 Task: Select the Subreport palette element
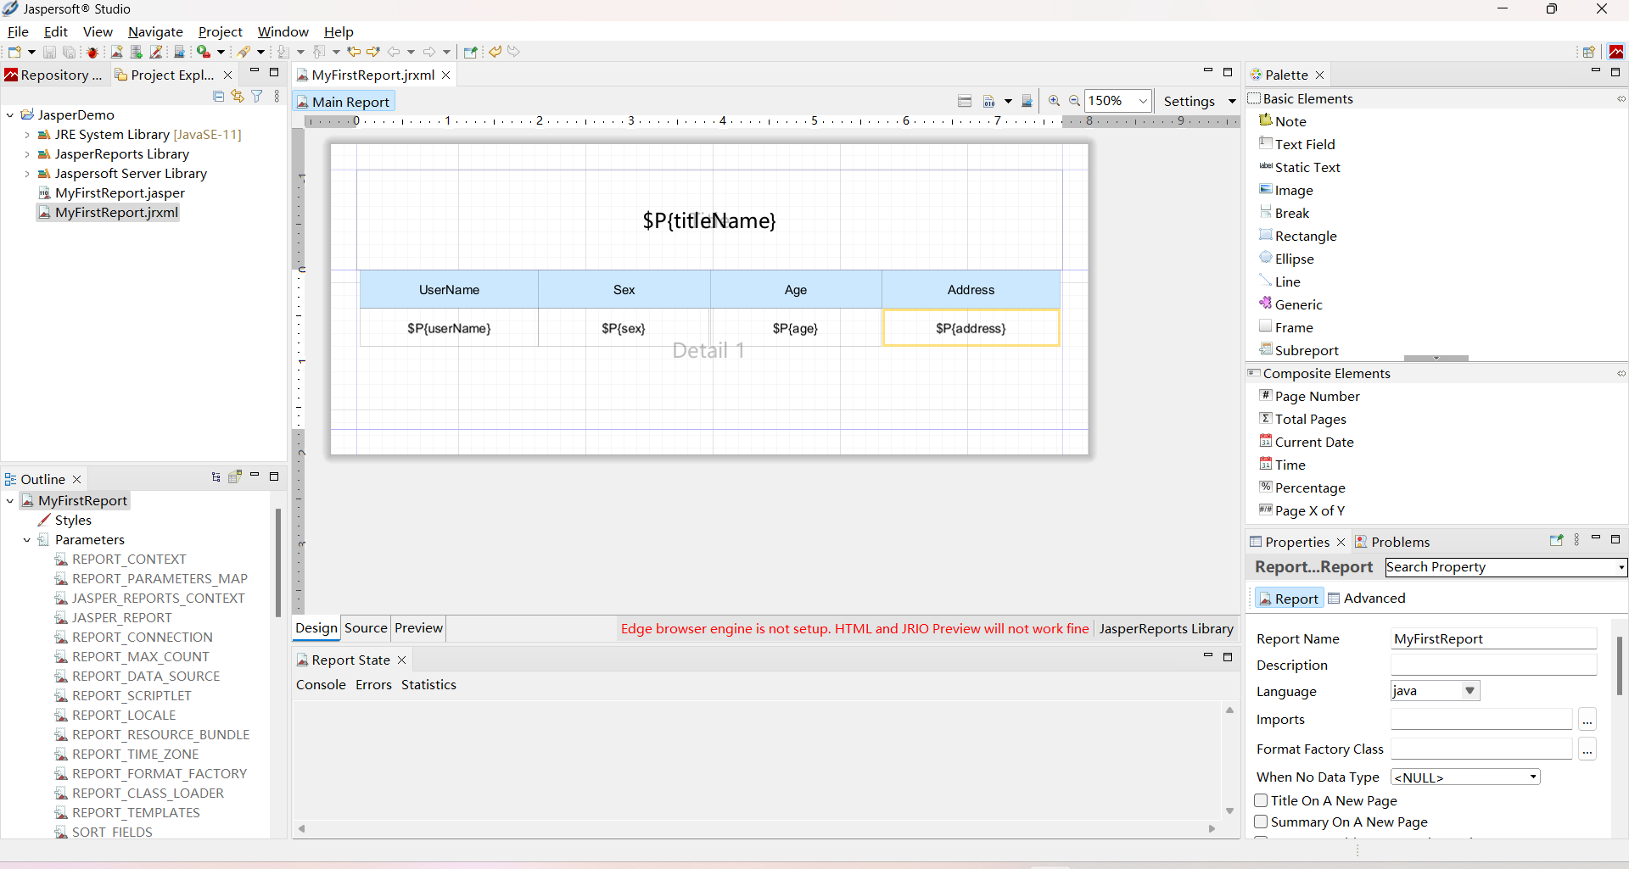tap(1299, 350)
